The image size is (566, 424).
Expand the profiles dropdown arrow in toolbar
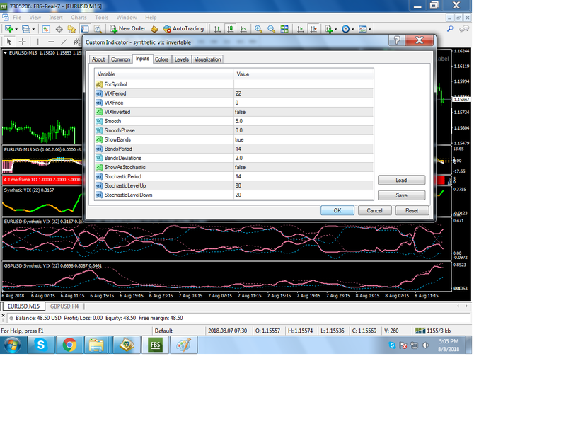(33, 29)
